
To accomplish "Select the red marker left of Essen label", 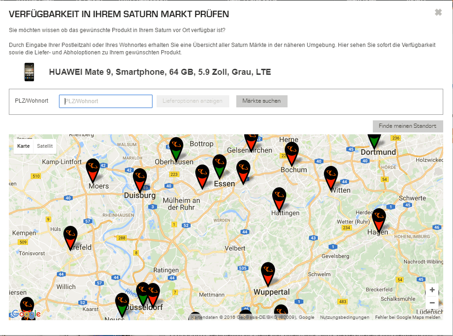I will pyautogui.click(x=202, y=177).
